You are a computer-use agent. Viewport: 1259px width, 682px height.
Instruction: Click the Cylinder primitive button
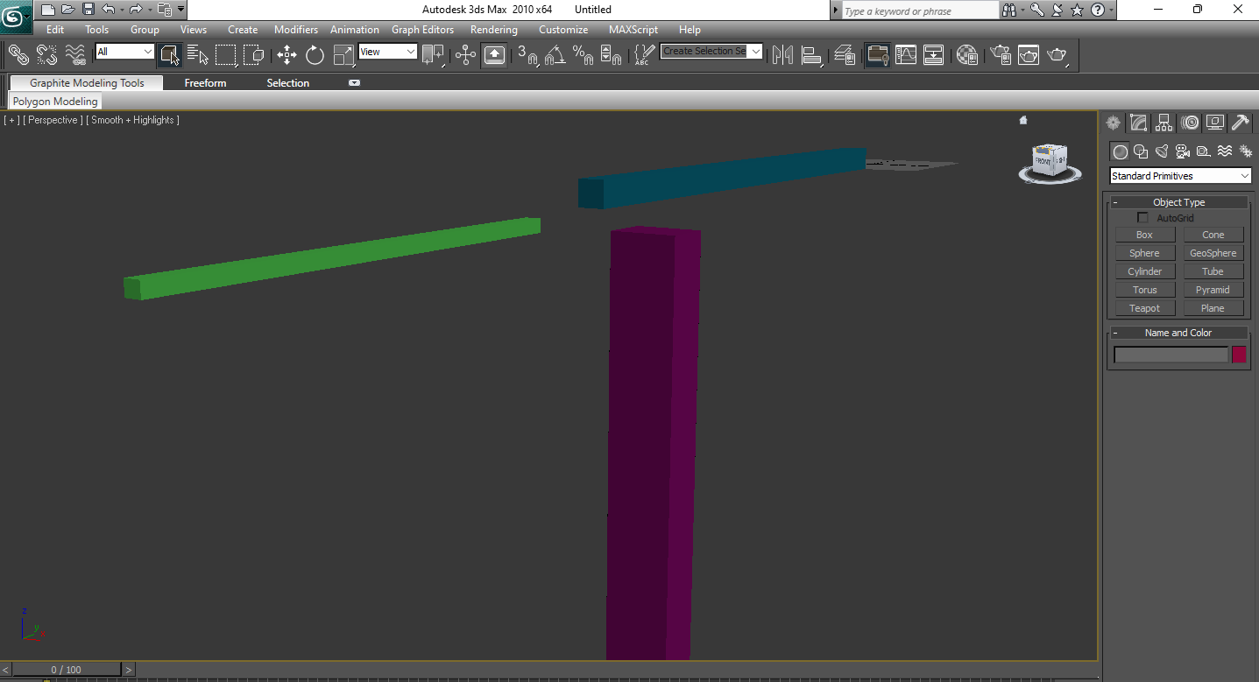click(x=1144, y=271)
